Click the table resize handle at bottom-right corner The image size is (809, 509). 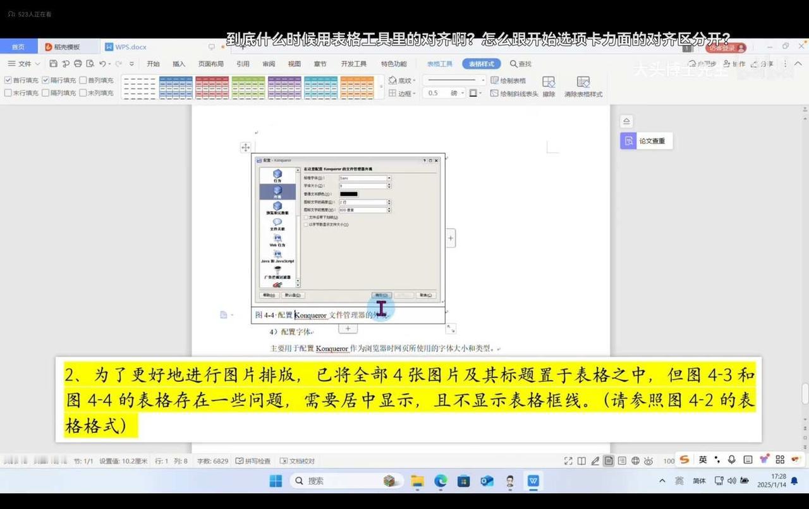click(451, 329)
